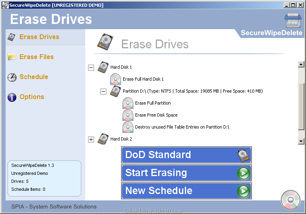Open Options section in sidebar
Viewport: 306px width, 214px height.
(32, 97)
